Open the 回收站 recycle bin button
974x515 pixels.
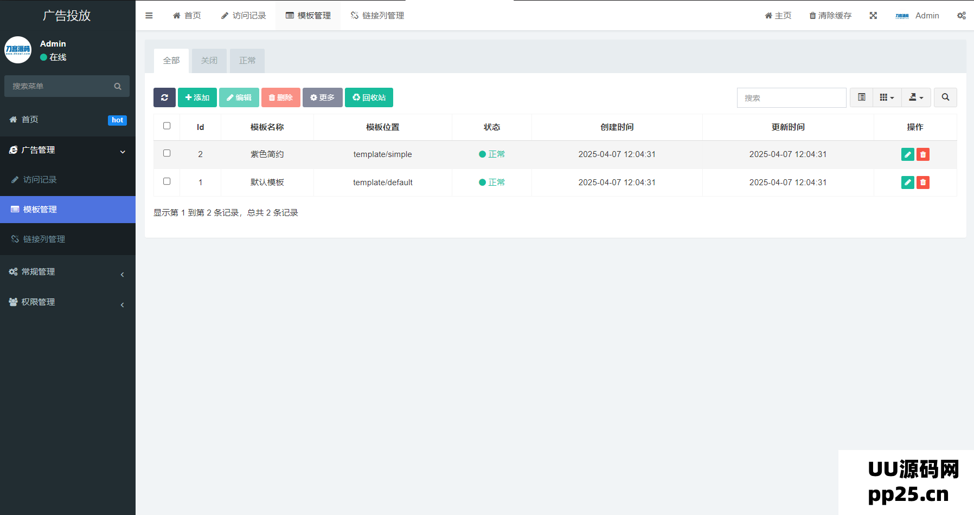pos(369,97)
